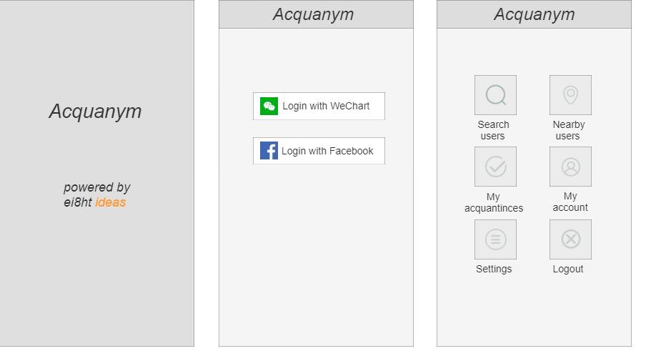Open My acquaintances checkmark icon
This screenshot has height=351, width=646.
click(495, 167)
